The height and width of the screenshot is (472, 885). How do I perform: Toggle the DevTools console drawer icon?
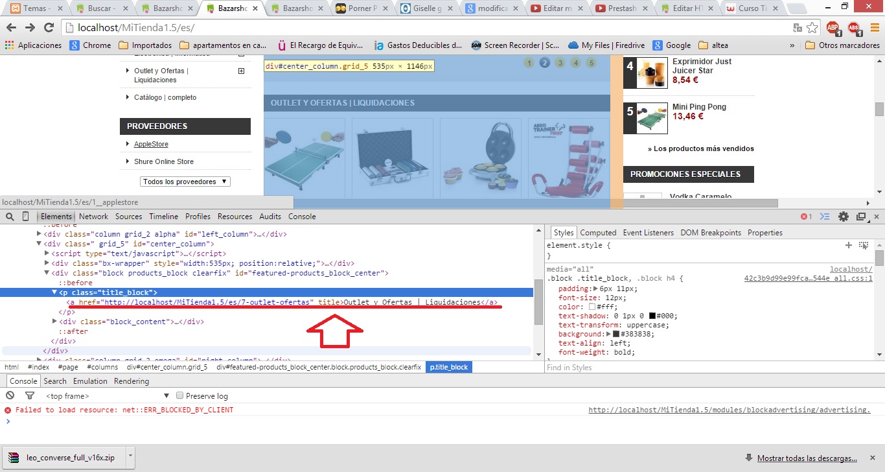point(825,217)
